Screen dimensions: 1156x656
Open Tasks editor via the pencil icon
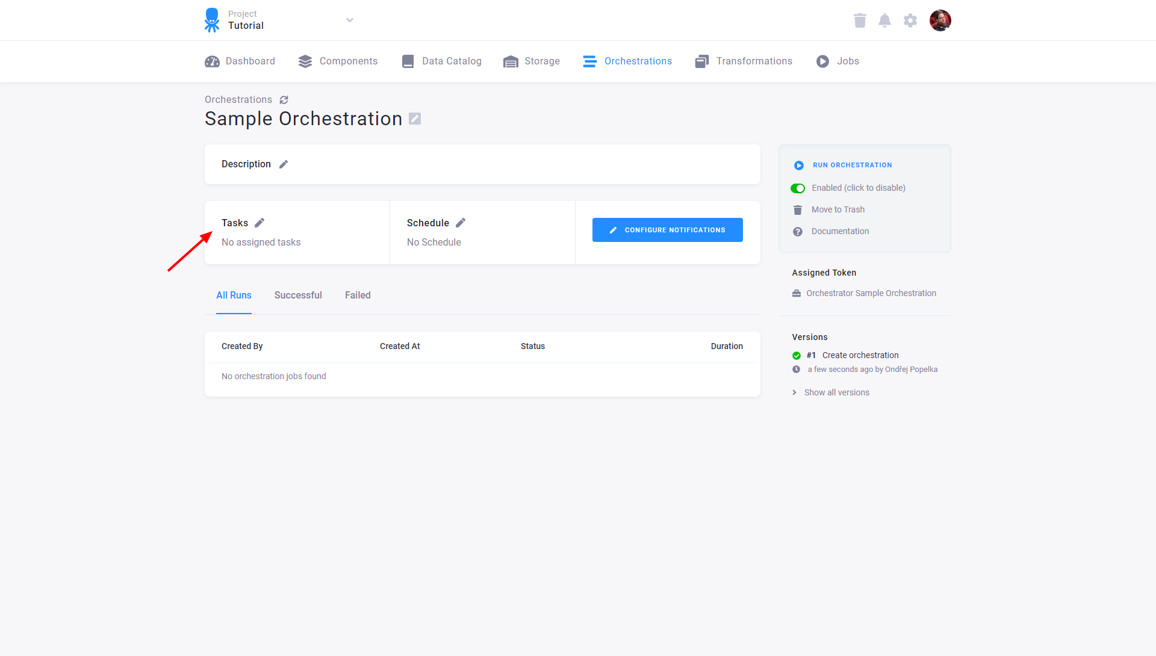coord(259,222)
